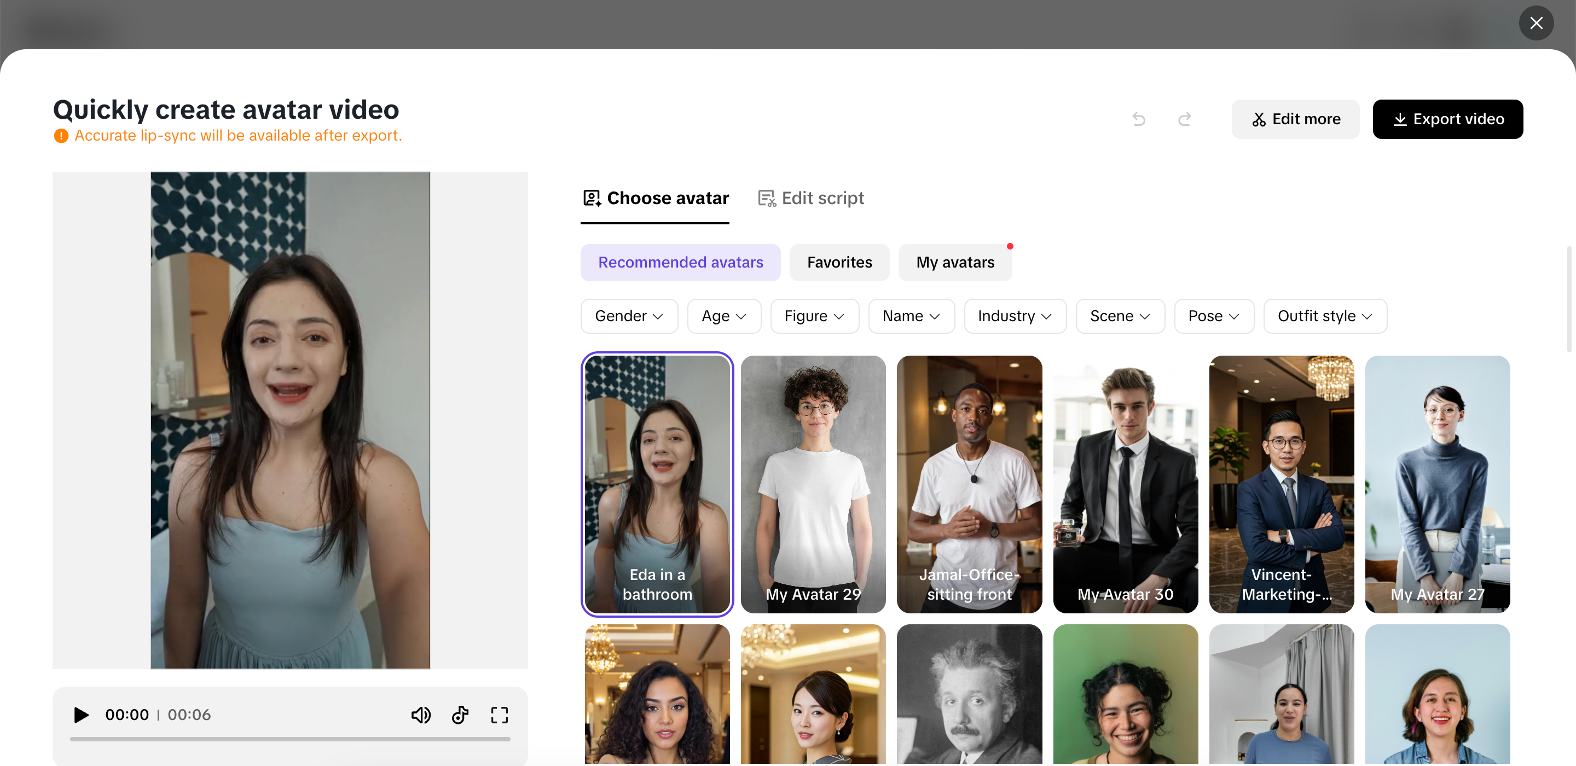Mute the preview volume speaker icon

click(x=421, y=715)
